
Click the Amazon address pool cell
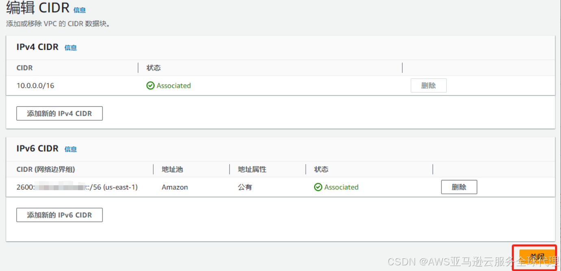175,187
